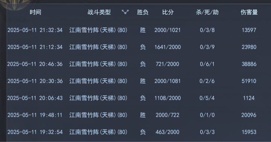The image size is (271, 142).
Task: Click score 2000/722
Action: 167,115
